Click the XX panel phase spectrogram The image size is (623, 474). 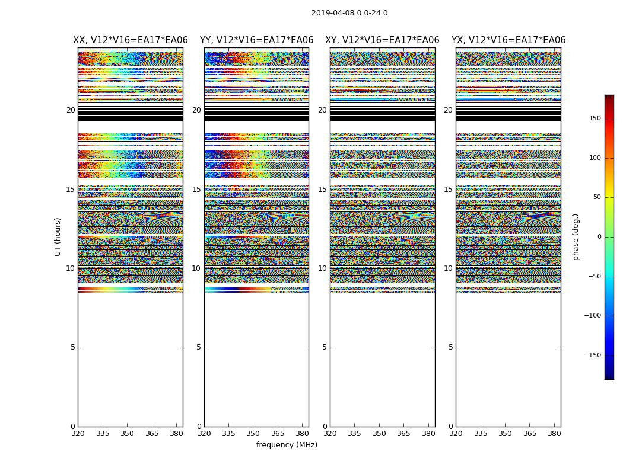[x=131, y=237]
